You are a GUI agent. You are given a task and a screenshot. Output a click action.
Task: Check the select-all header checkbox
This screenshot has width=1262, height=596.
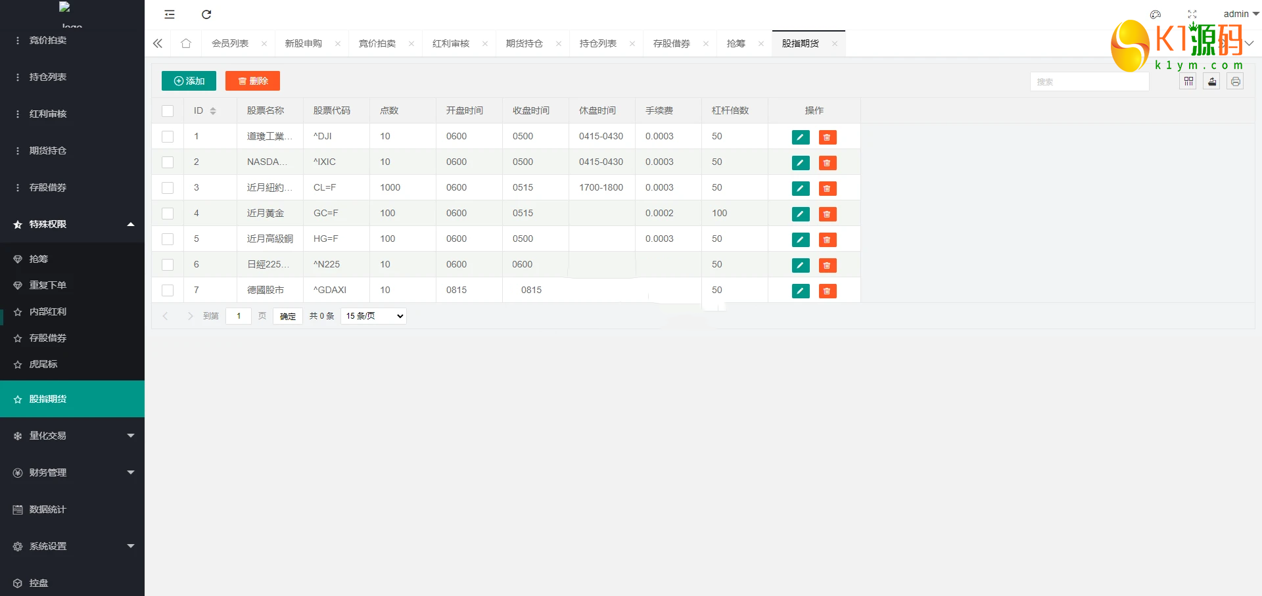[x=168, y=111]
